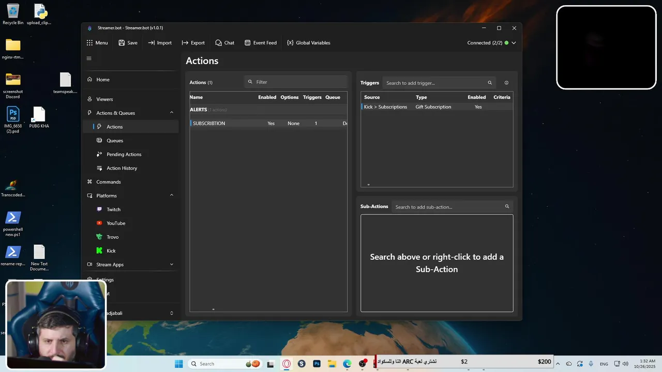Click the ENG language indicator
Screen dimensions: 662x372
point(604,364)
